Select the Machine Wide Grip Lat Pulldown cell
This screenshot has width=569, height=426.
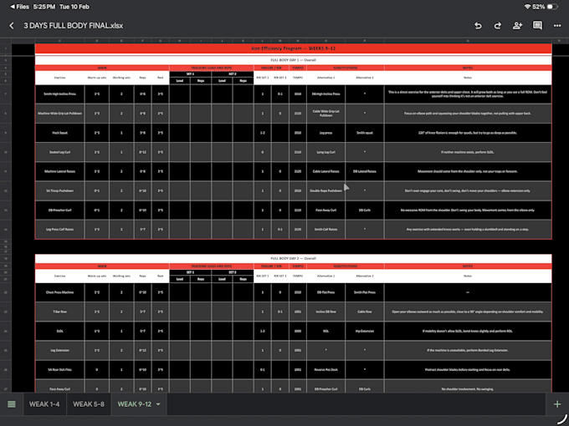pos(60,114)
